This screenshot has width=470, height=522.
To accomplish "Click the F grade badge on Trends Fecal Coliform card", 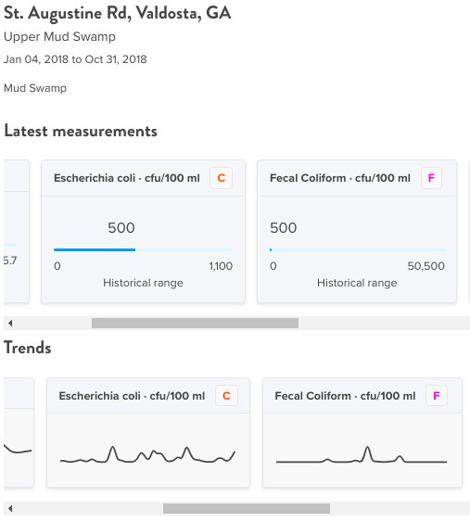I will point(437,396).
